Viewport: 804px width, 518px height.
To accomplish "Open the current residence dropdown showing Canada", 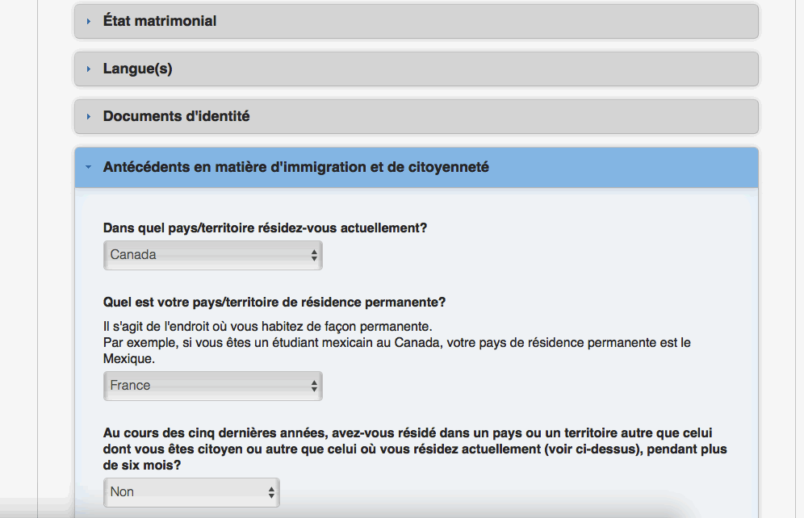I will tap(212, 255).
